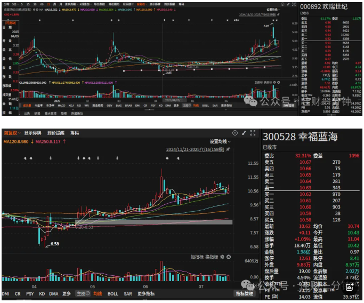This screenshot has width=364, height=303.
Task: Expand 前复权 dropdown in lower chart
Action: [x=12, y=133]
